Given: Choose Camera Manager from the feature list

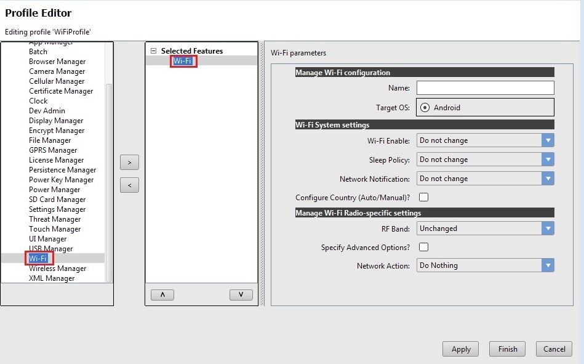Looking at the screenshot, I should tap(57, 71).
